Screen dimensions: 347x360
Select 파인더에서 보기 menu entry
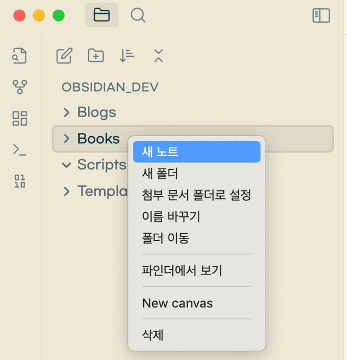pyautogui.click(x=197, y=271)
